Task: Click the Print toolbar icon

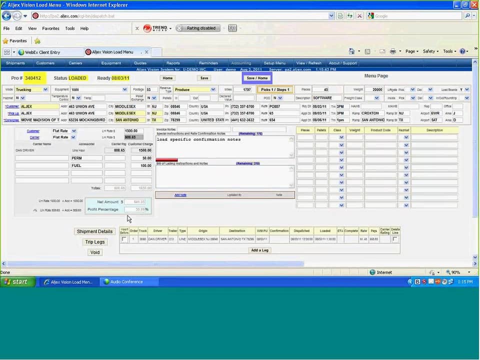Action: (x=393, y=51)
